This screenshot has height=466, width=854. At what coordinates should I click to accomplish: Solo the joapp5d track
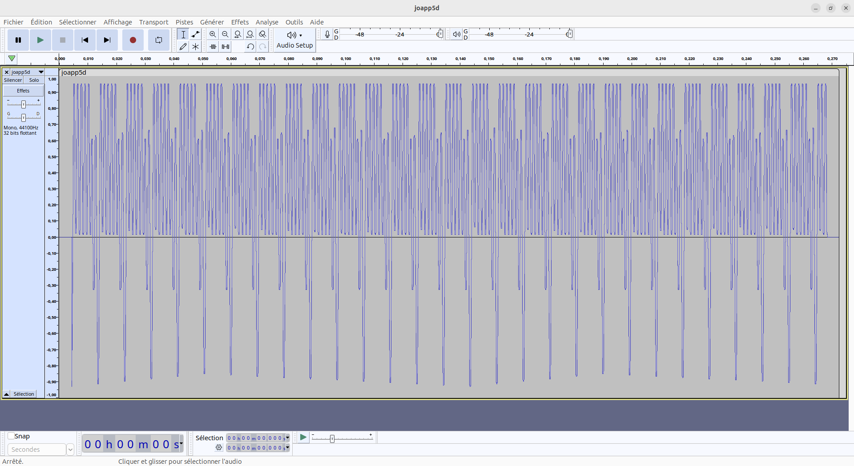point(34,80)
